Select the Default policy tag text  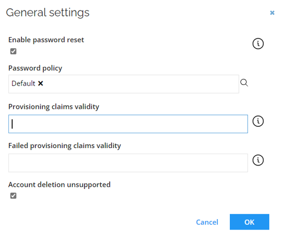(x=23, y=83)
